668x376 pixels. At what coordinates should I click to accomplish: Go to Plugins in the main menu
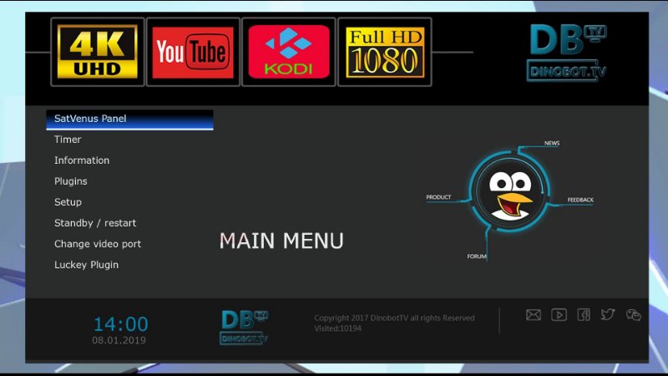(71, 181)
